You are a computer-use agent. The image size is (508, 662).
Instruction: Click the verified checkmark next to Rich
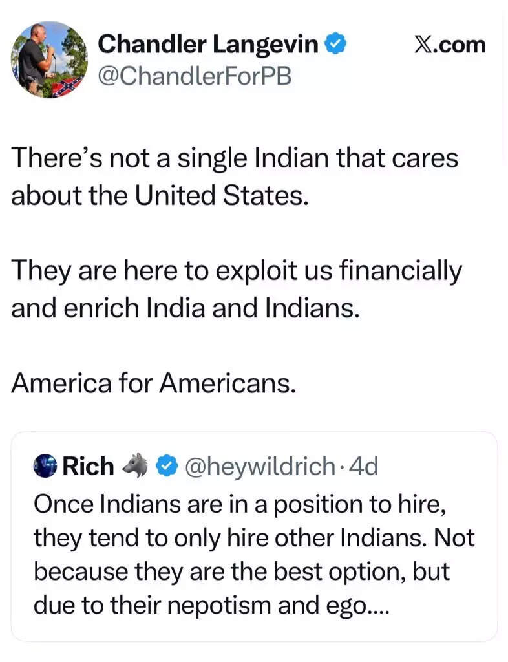coord(167,465)
